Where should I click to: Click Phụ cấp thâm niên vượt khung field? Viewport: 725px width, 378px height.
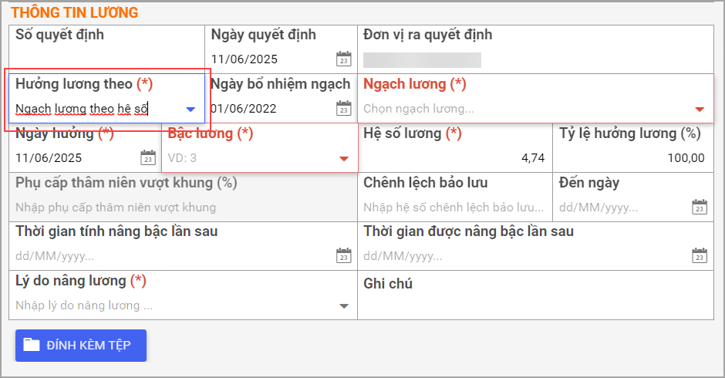point(183,208)
